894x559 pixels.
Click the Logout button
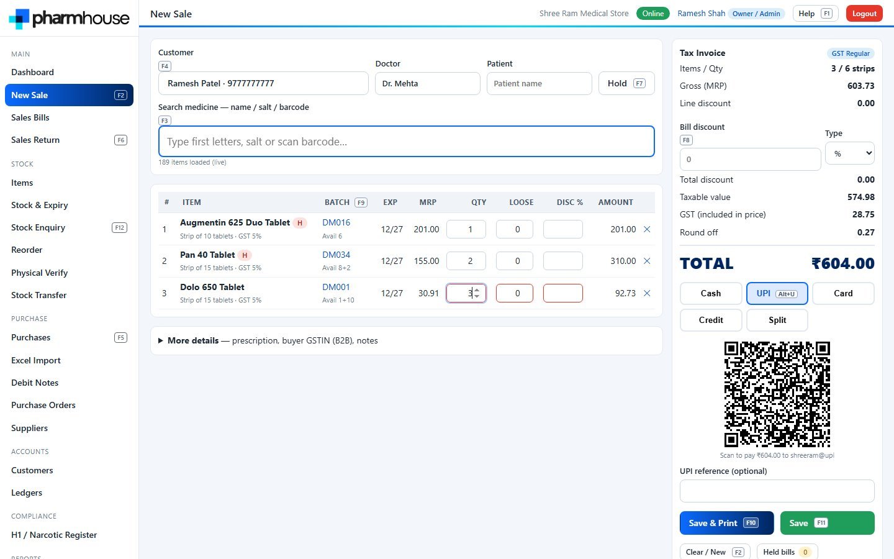864,14
